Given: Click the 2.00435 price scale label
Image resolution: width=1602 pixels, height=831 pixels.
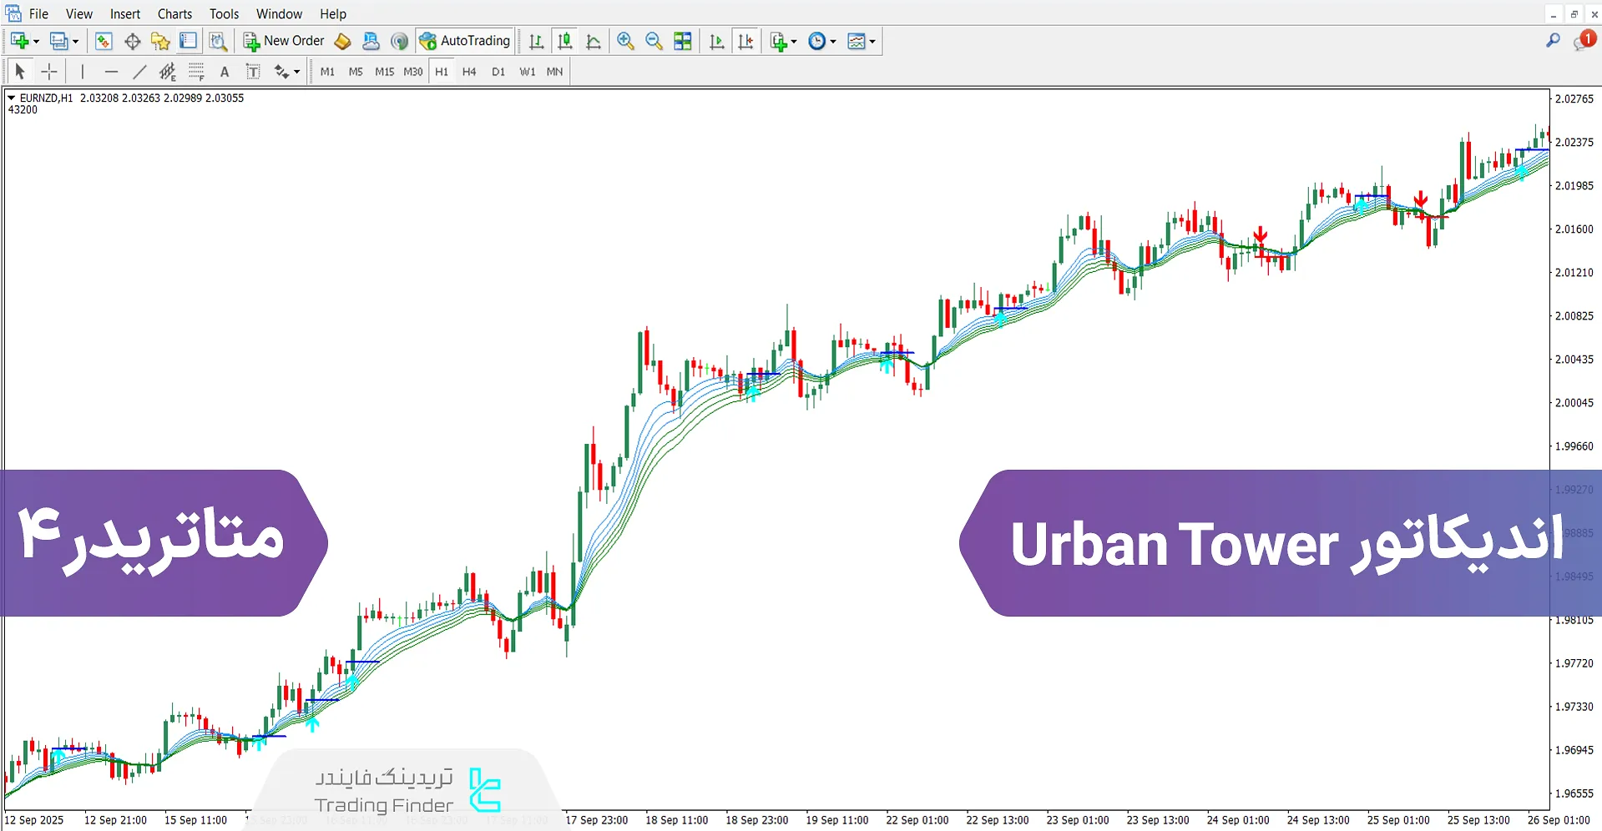Looking at the screenshot, I should [x=1574, y=360].
